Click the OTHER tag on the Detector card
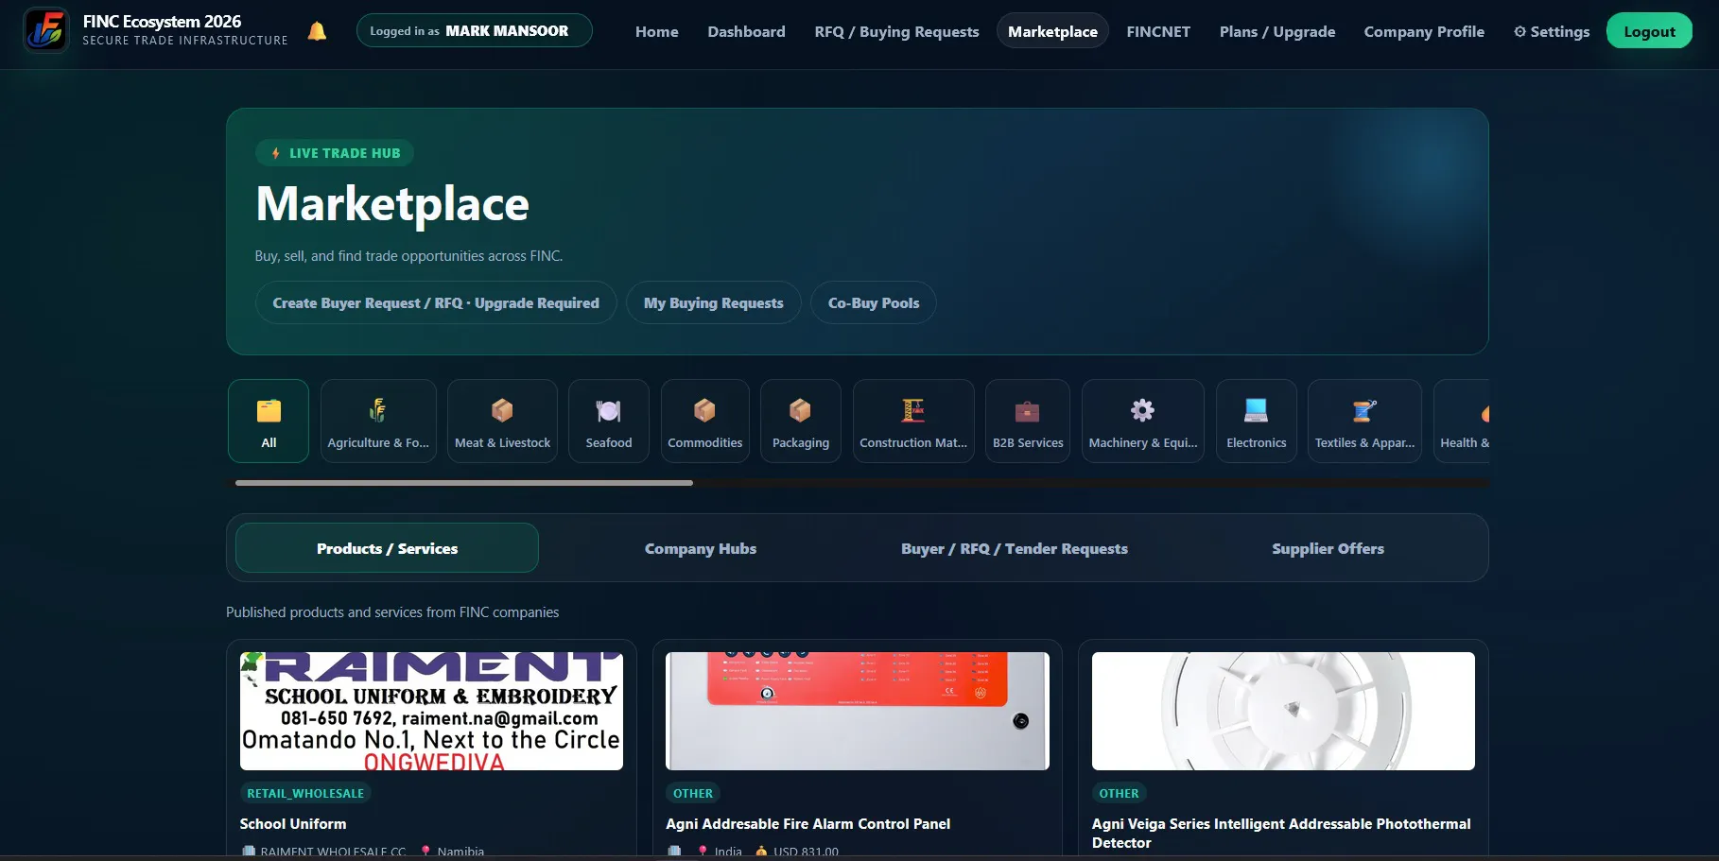This screenshot has height=861, width=1719. pos(1119,794)
